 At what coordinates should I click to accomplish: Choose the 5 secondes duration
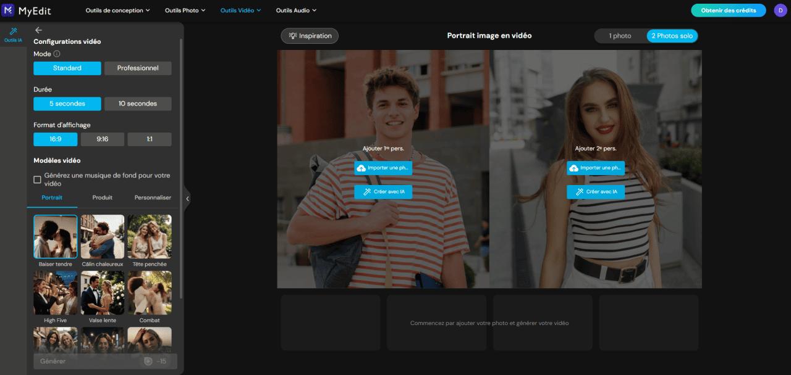(67, 104)
